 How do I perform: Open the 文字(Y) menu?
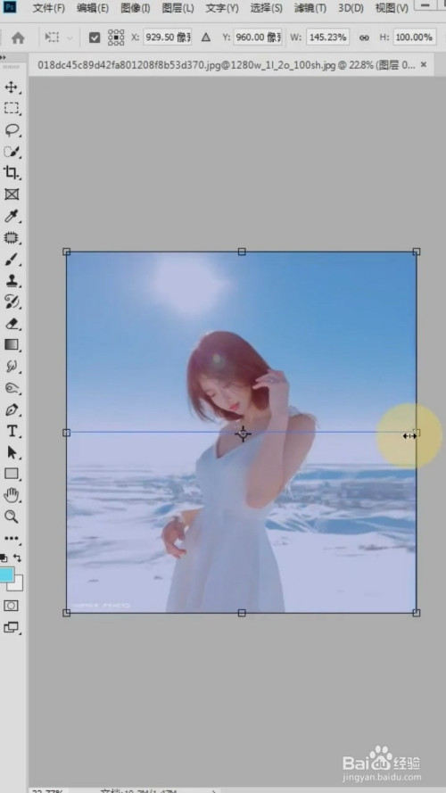click(x=222, y=8)
